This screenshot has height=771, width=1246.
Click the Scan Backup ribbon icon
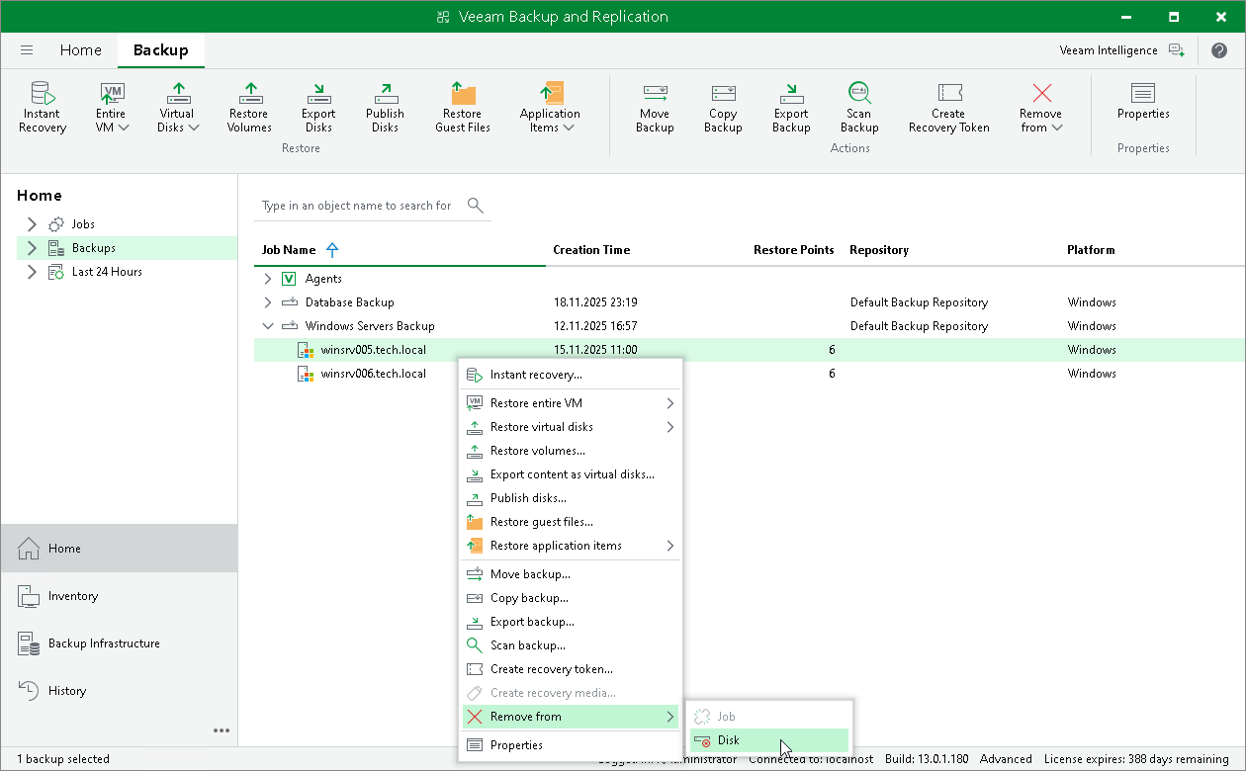point(859,107)
